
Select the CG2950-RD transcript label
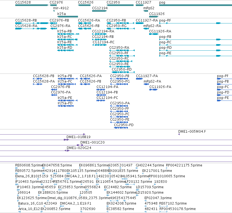(x=122, y=69)
